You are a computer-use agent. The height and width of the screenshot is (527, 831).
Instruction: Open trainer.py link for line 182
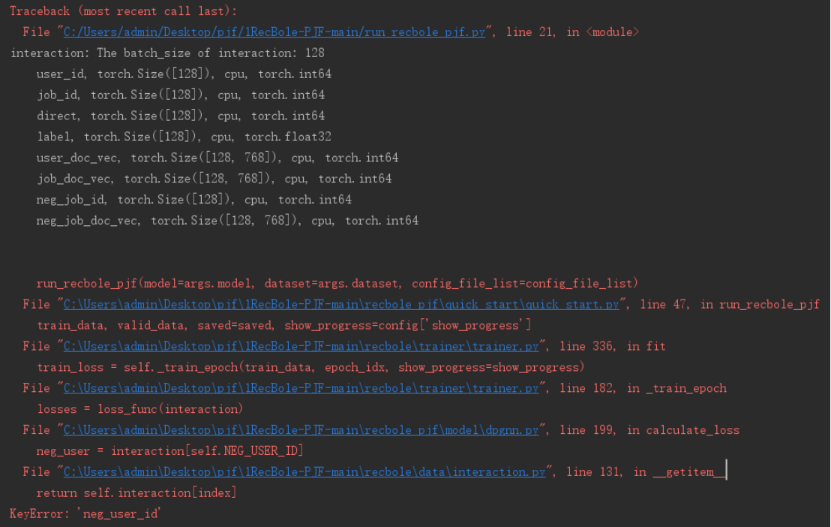pyautogui.click(x=301, y=388)
